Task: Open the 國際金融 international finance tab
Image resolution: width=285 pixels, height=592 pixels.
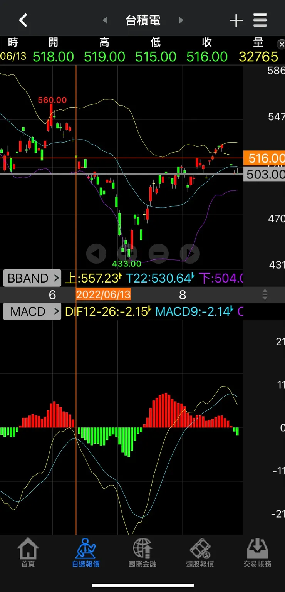Action: click(x=142, y=553)
